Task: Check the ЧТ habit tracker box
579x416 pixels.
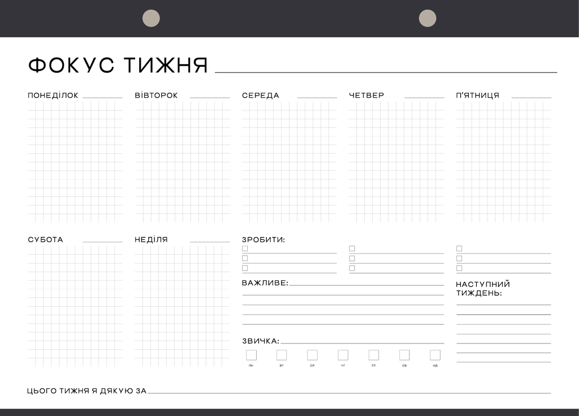Action: [x=343, y=355]
